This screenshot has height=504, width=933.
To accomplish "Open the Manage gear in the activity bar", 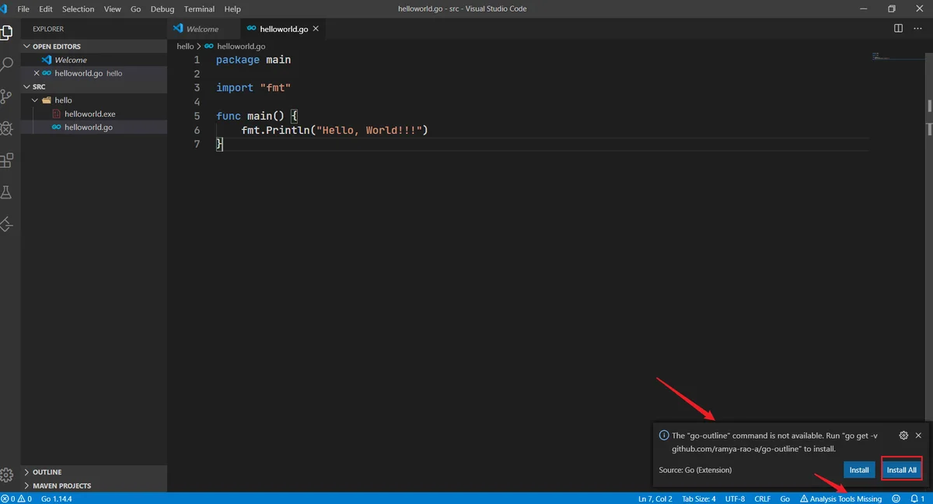I will [x=7, y=474].
